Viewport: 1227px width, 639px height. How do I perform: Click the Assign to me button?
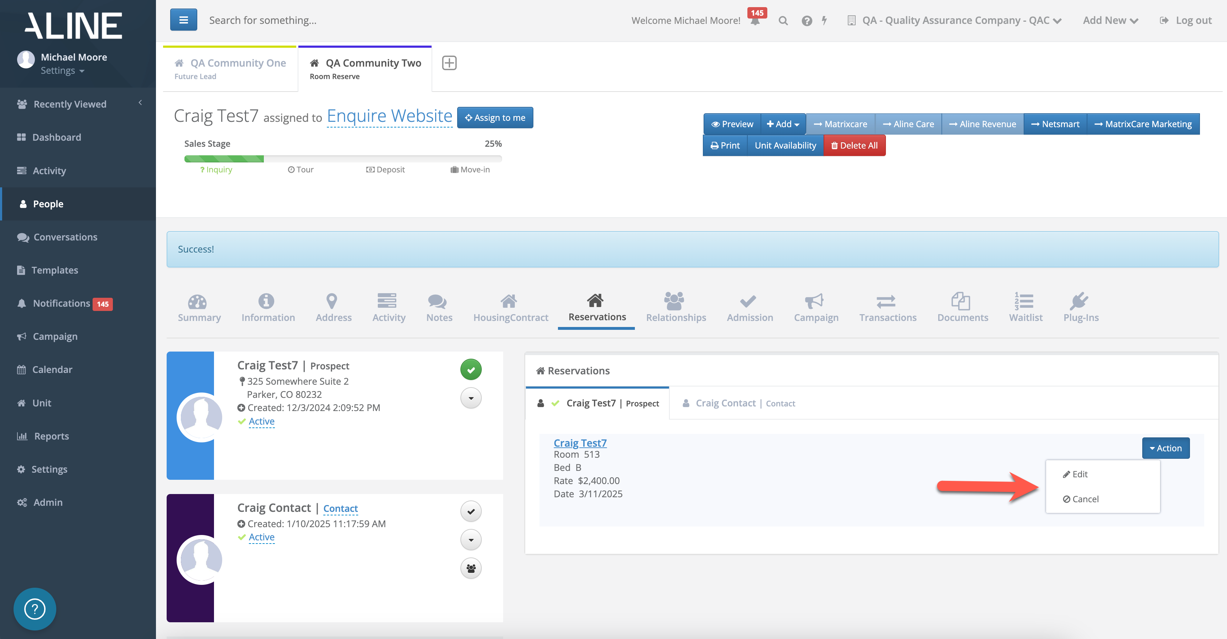tap(495, 118)
